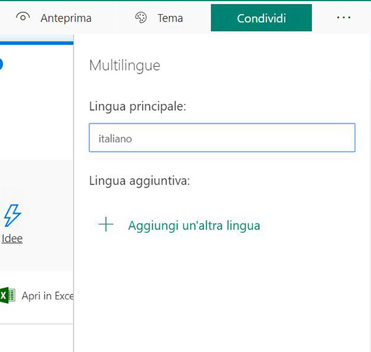Open the Tema theme label

(x=170, y=18)
